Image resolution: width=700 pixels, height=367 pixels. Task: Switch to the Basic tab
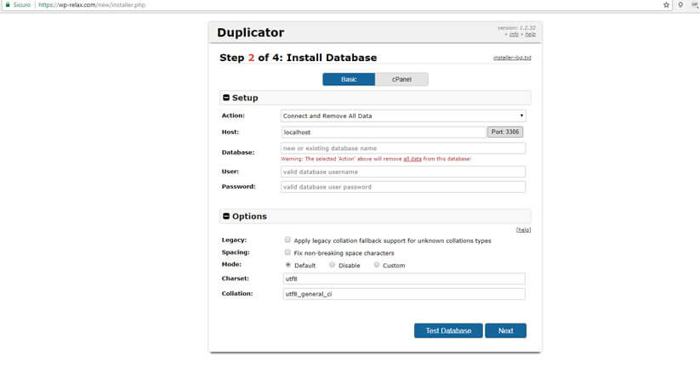coord(349,79)
